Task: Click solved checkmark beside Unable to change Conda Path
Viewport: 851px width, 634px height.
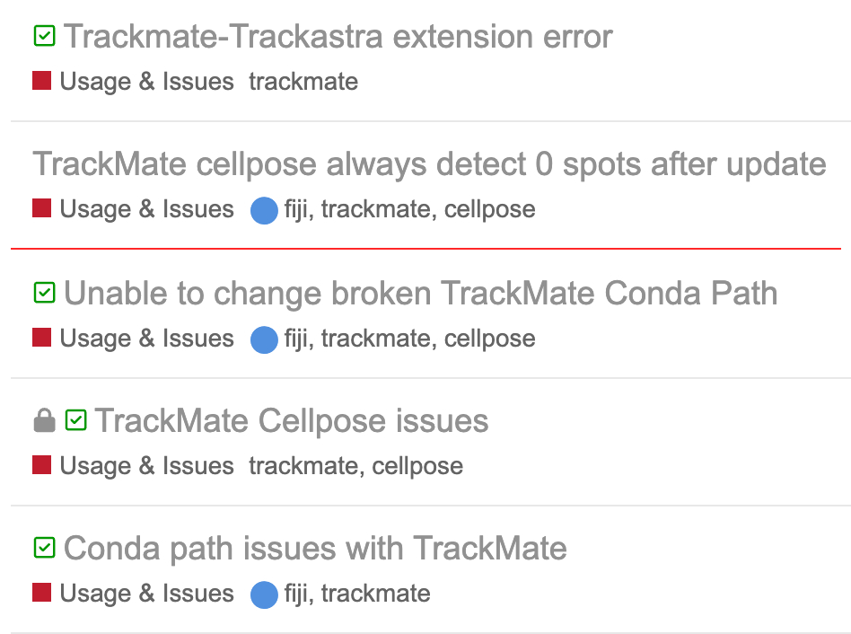Action: click(44, 293)
